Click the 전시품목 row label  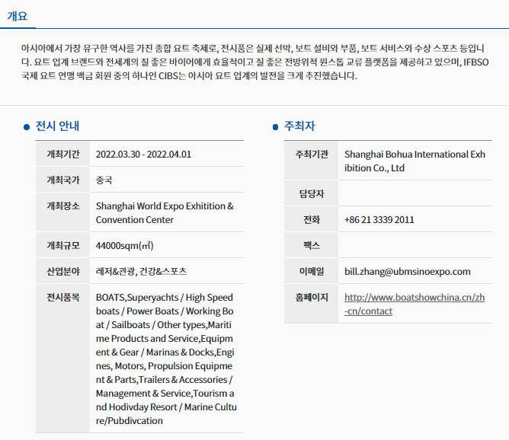pos(63,298)
